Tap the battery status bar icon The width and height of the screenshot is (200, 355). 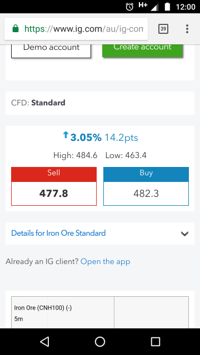point(167,7)
